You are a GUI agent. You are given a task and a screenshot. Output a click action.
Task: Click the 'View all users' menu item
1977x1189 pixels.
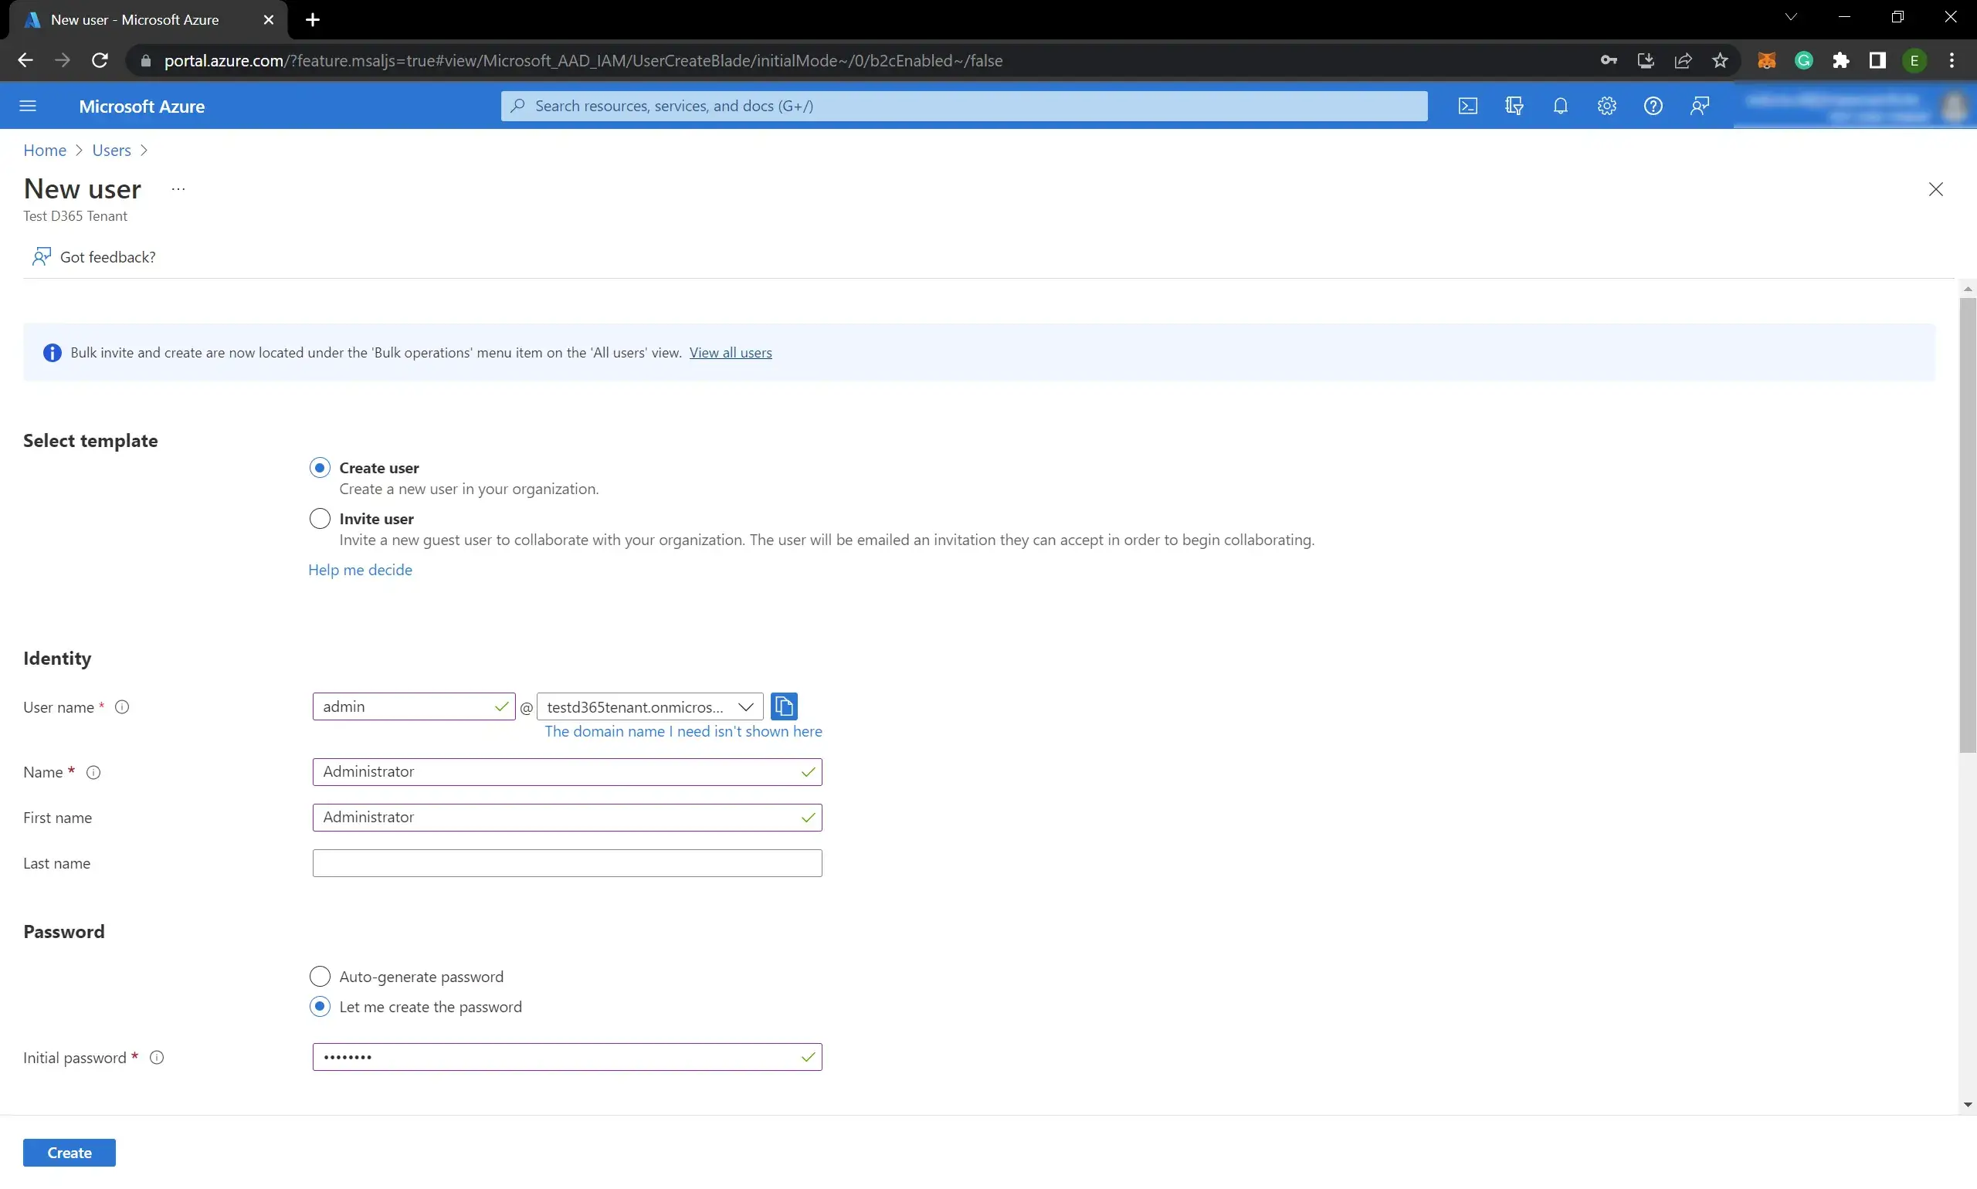(x=730, y=351)
